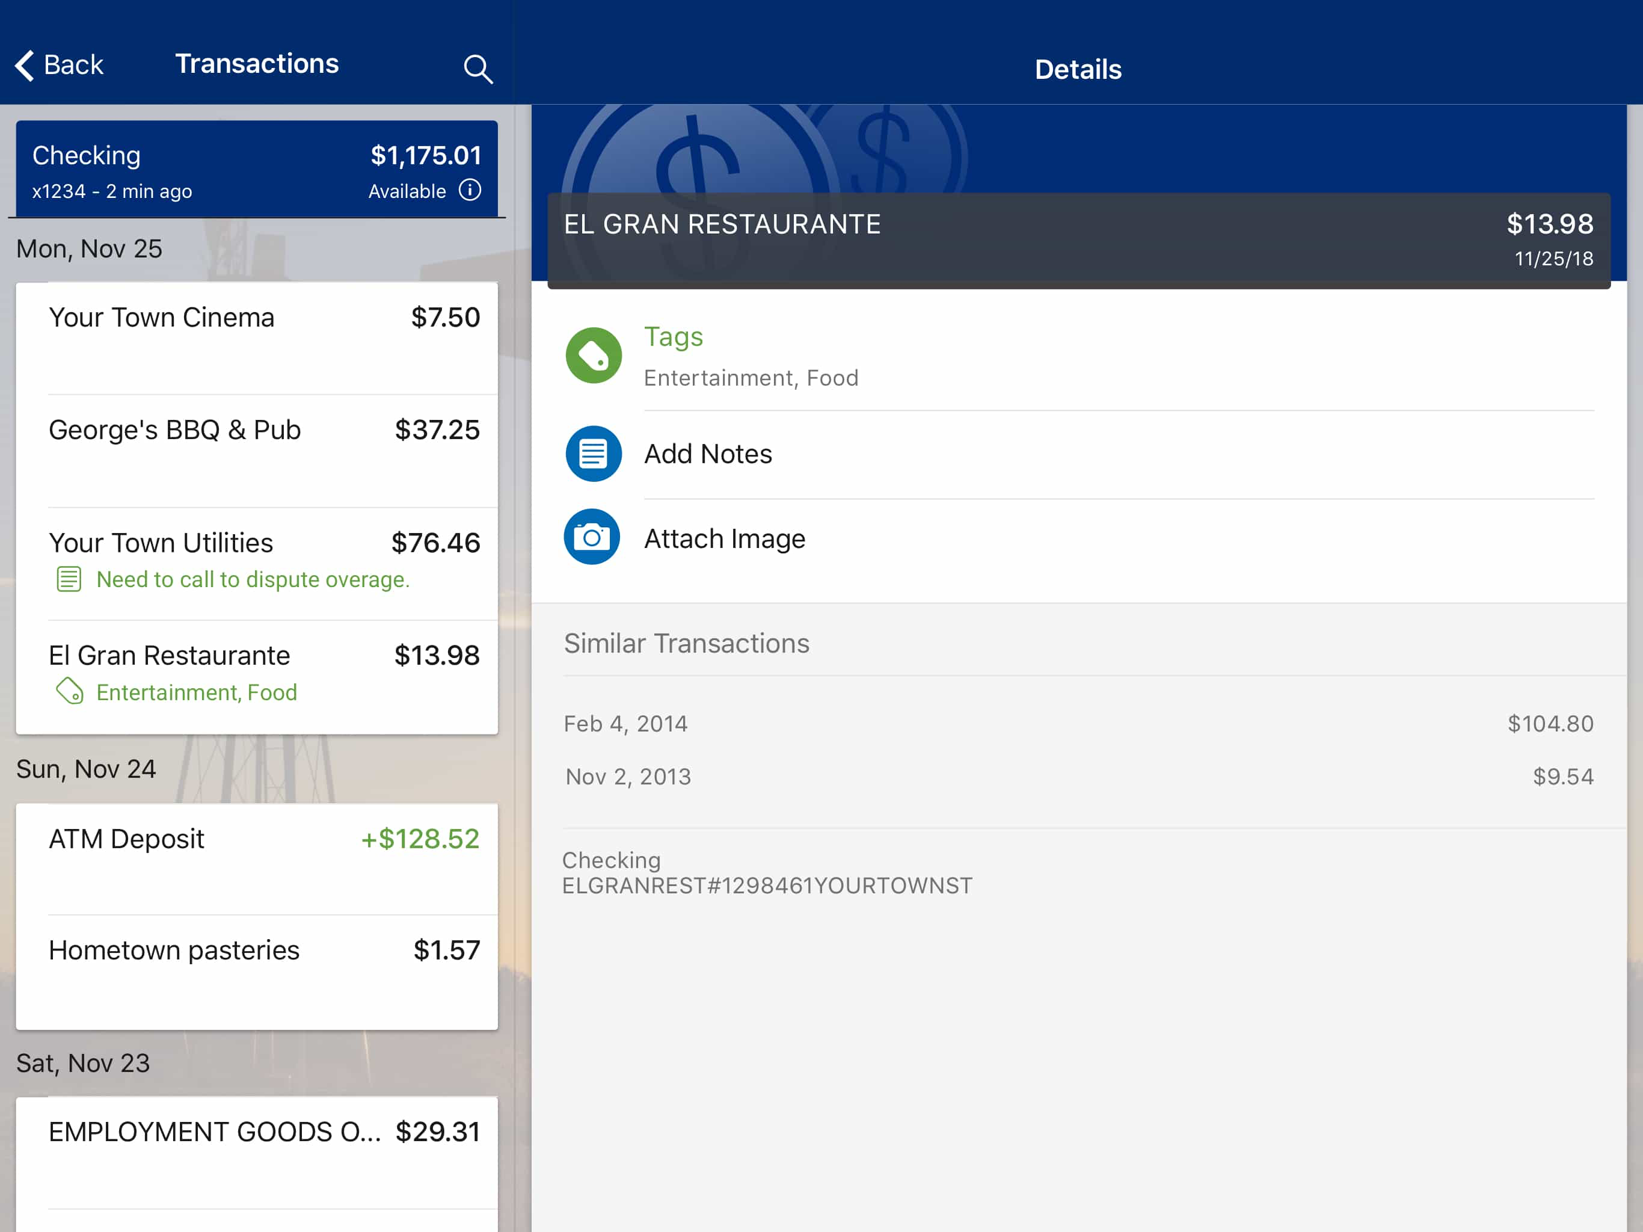Select the Checking account card
This screenshot has height=1232, width=1643.
[x=257, y=170]
